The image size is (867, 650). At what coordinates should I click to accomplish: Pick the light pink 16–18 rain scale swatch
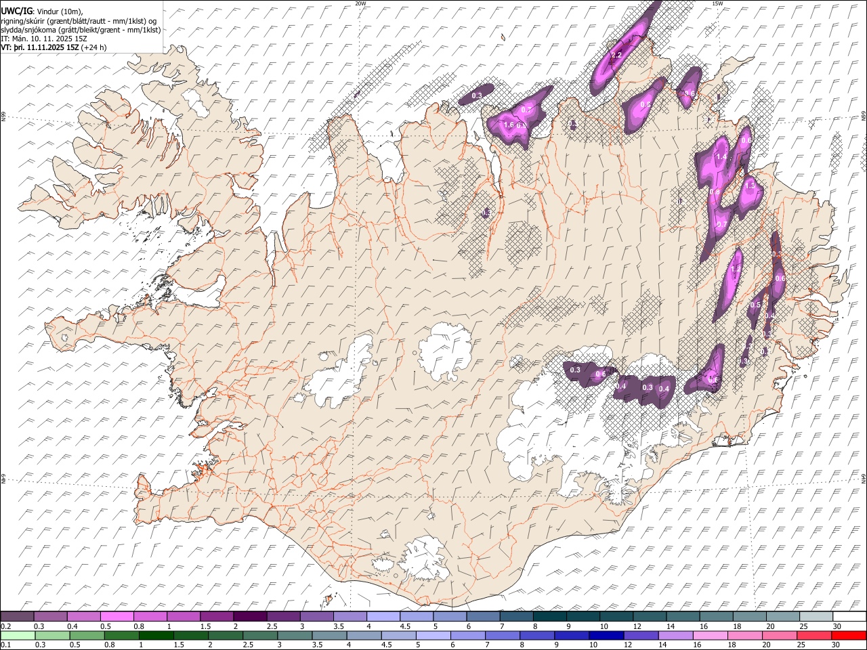click(x=711, y=635)
